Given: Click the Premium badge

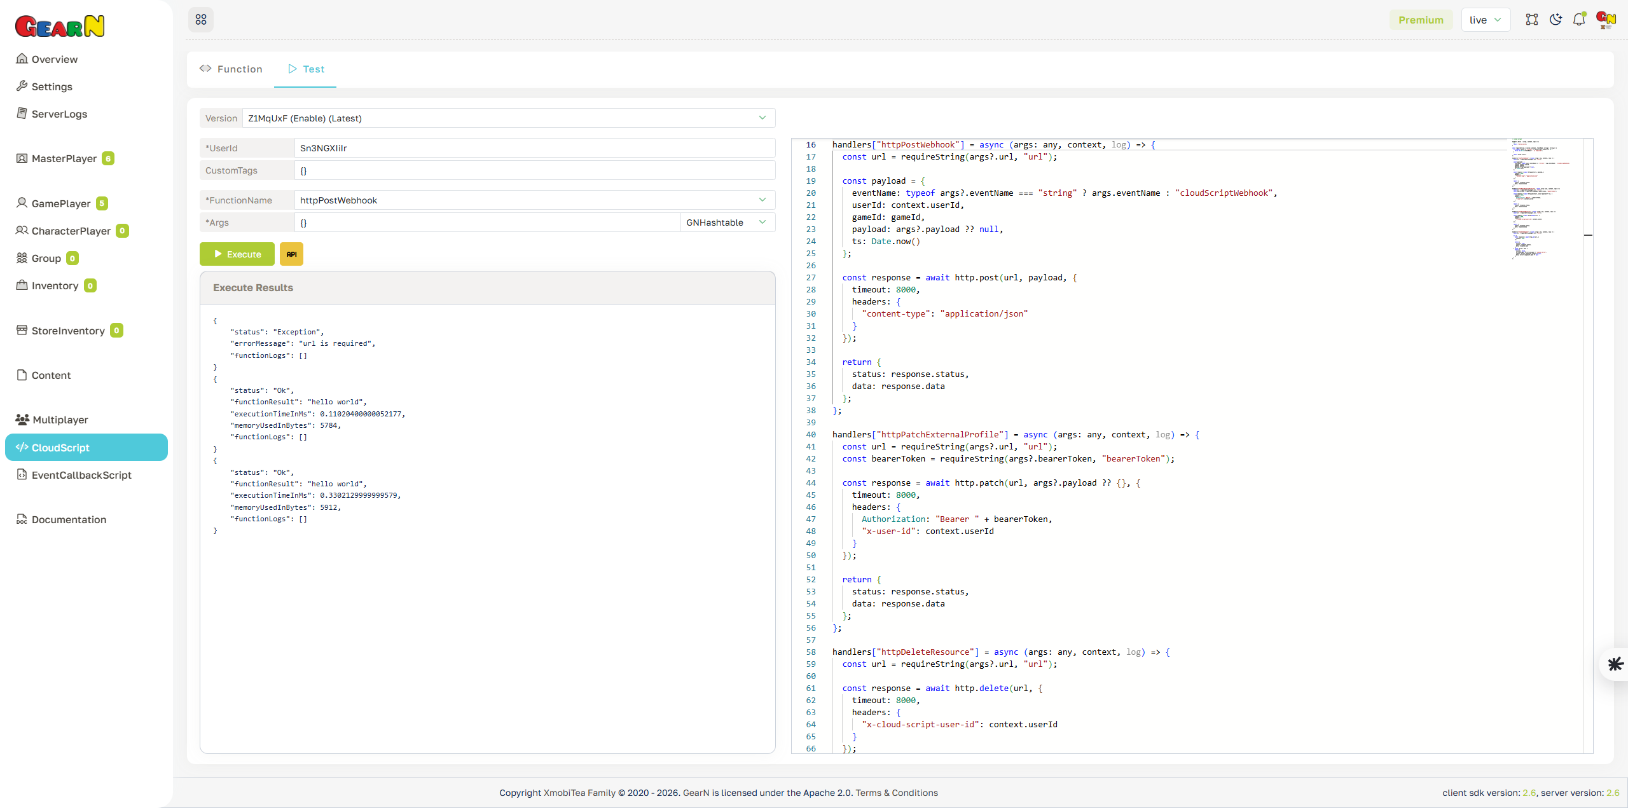Looking at the screenshot, I should click(1421, 20).
